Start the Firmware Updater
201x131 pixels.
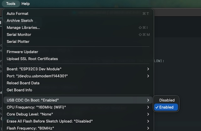(22, 52)
